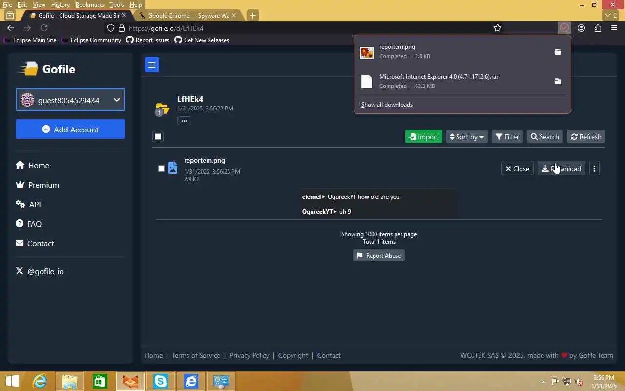The image size is (625, 391).
Task: Open the Edit menu
Action: (22, 4)
